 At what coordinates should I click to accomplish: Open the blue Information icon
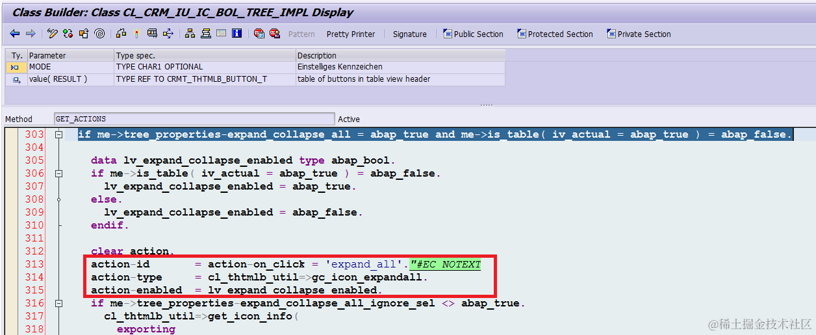(237, 34)
